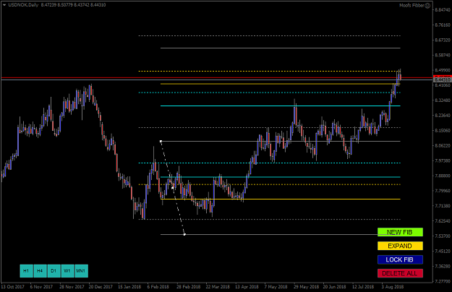
Task: Switch to H4 timeframe
Action: pos(40,271)
